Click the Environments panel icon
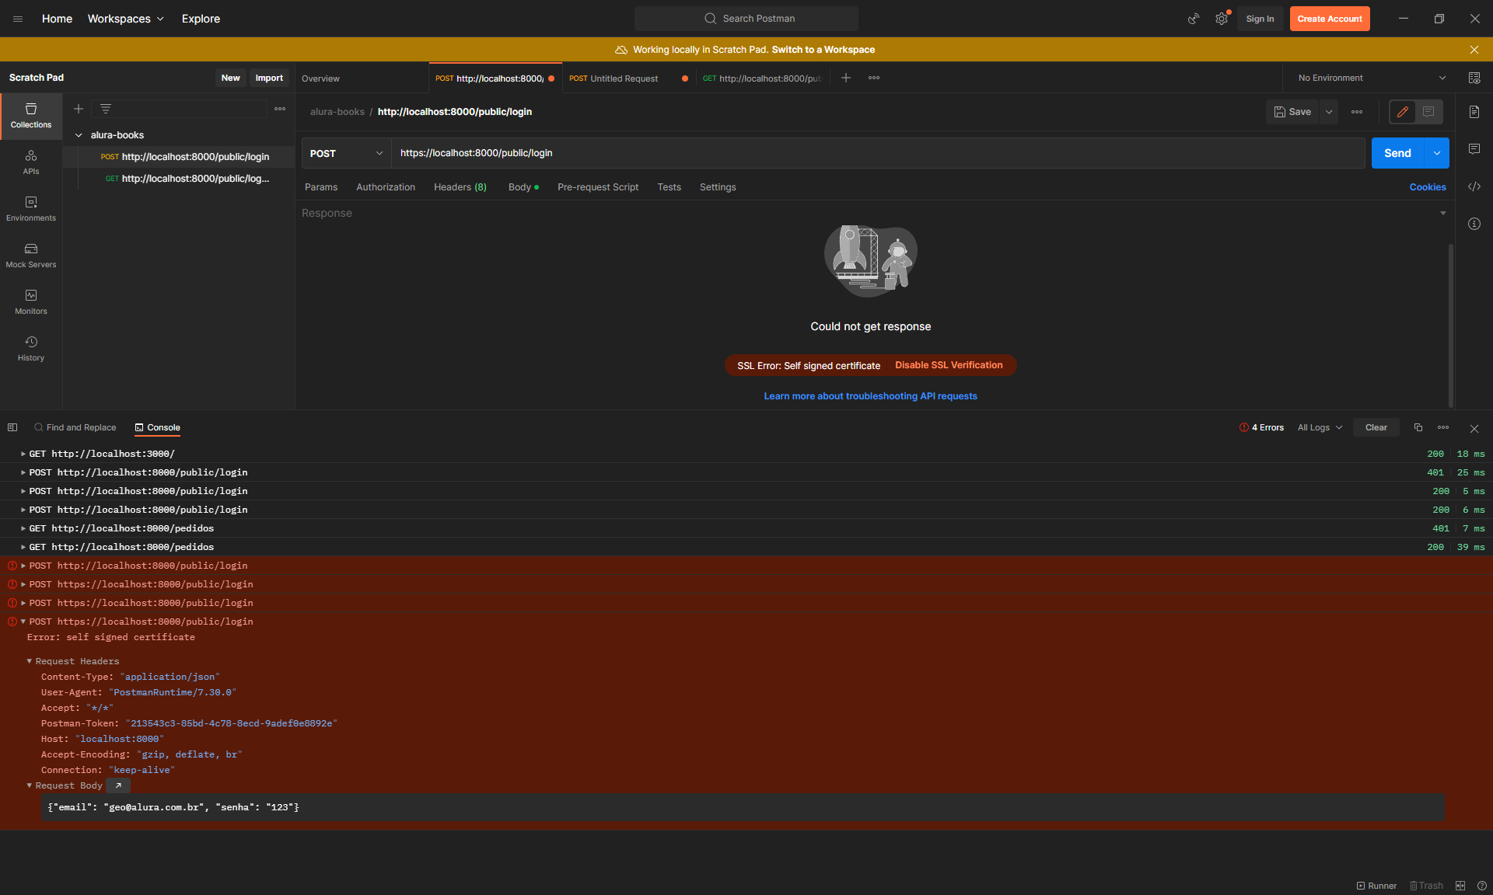The width and height of the screenshot is (1493, 895). pos(31,207)
